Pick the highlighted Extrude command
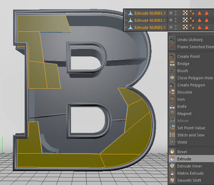Screen dimensions: 214x185 [191, 159]
